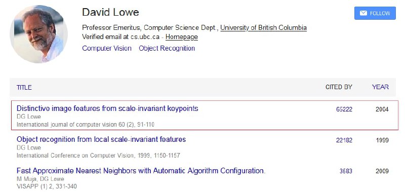Click the M Muja, DG Lowe authors line
Screen dimensions: 405x192
[x=40, y=179]
